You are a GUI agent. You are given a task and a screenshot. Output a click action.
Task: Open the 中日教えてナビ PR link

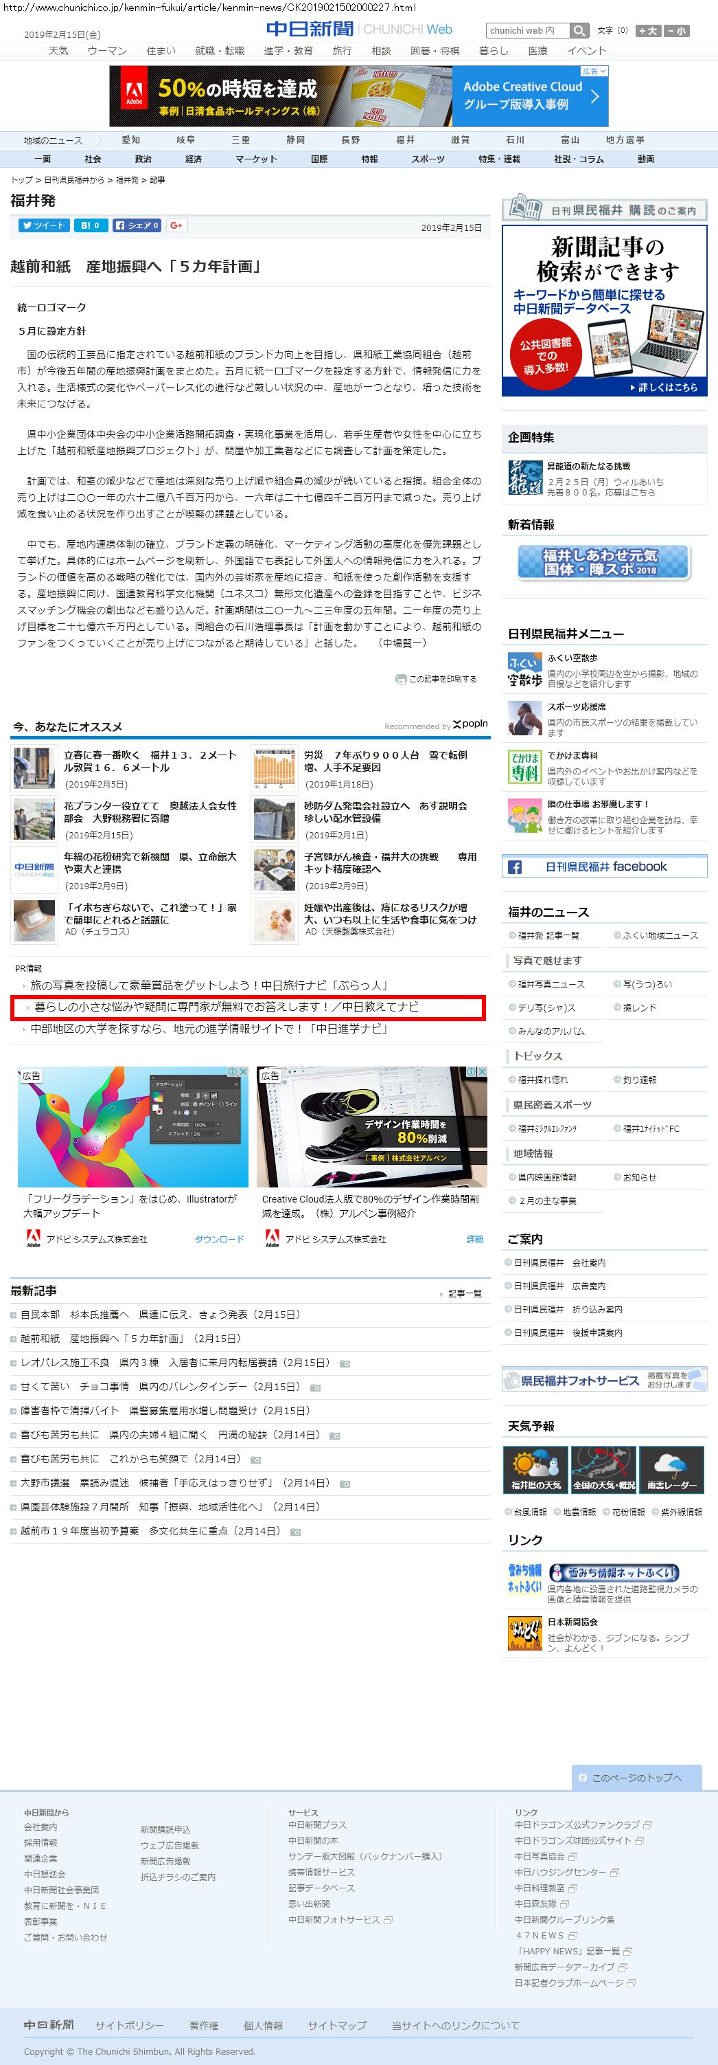(226, 1007)
